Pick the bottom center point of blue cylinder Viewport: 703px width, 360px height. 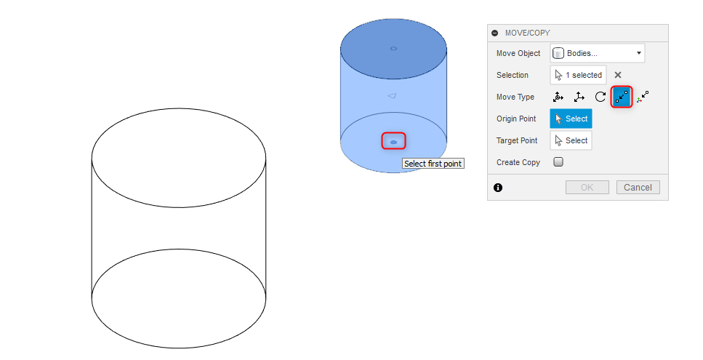393,142
